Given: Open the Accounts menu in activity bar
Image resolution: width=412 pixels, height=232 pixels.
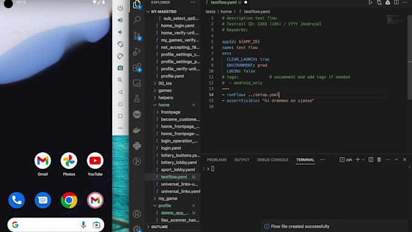Looking at the screenshot, I should click(x=137, y=214).
